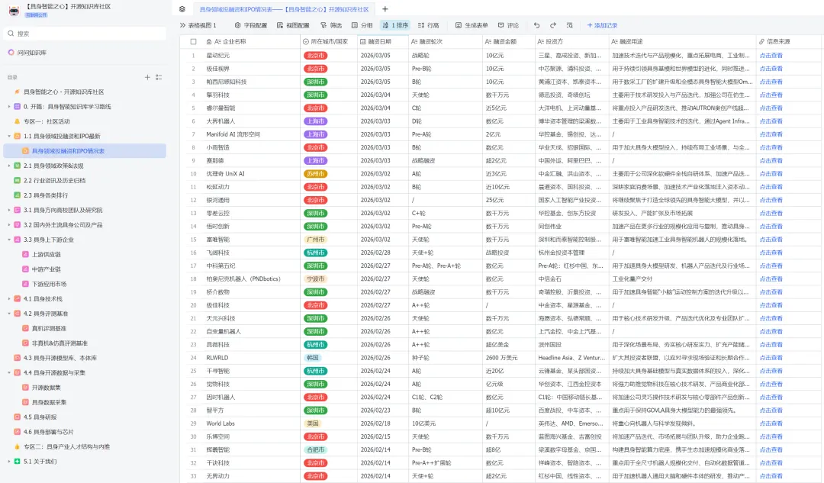Image resolution: width=824 pixels, height=483 pixels.
Task: Click the 宁波市 tag in 柏奥尼克机器人 row
Action: (315, 279)
